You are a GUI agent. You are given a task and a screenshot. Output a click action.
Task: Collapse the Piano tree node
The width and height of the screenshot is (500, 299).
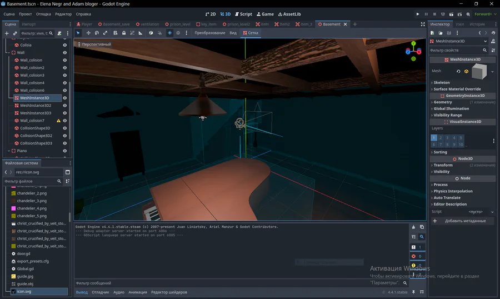(8, 151)
